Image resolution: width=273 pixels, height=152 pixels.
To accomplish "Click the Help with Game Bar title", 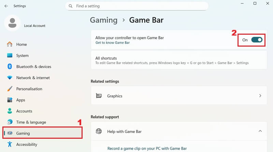I will click(124, 132).
